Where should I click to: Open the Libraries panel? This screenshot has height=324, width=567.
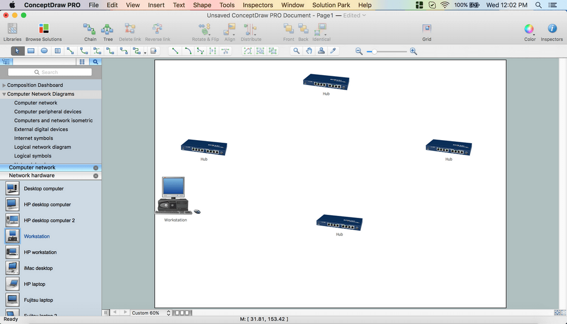(12, 32)
